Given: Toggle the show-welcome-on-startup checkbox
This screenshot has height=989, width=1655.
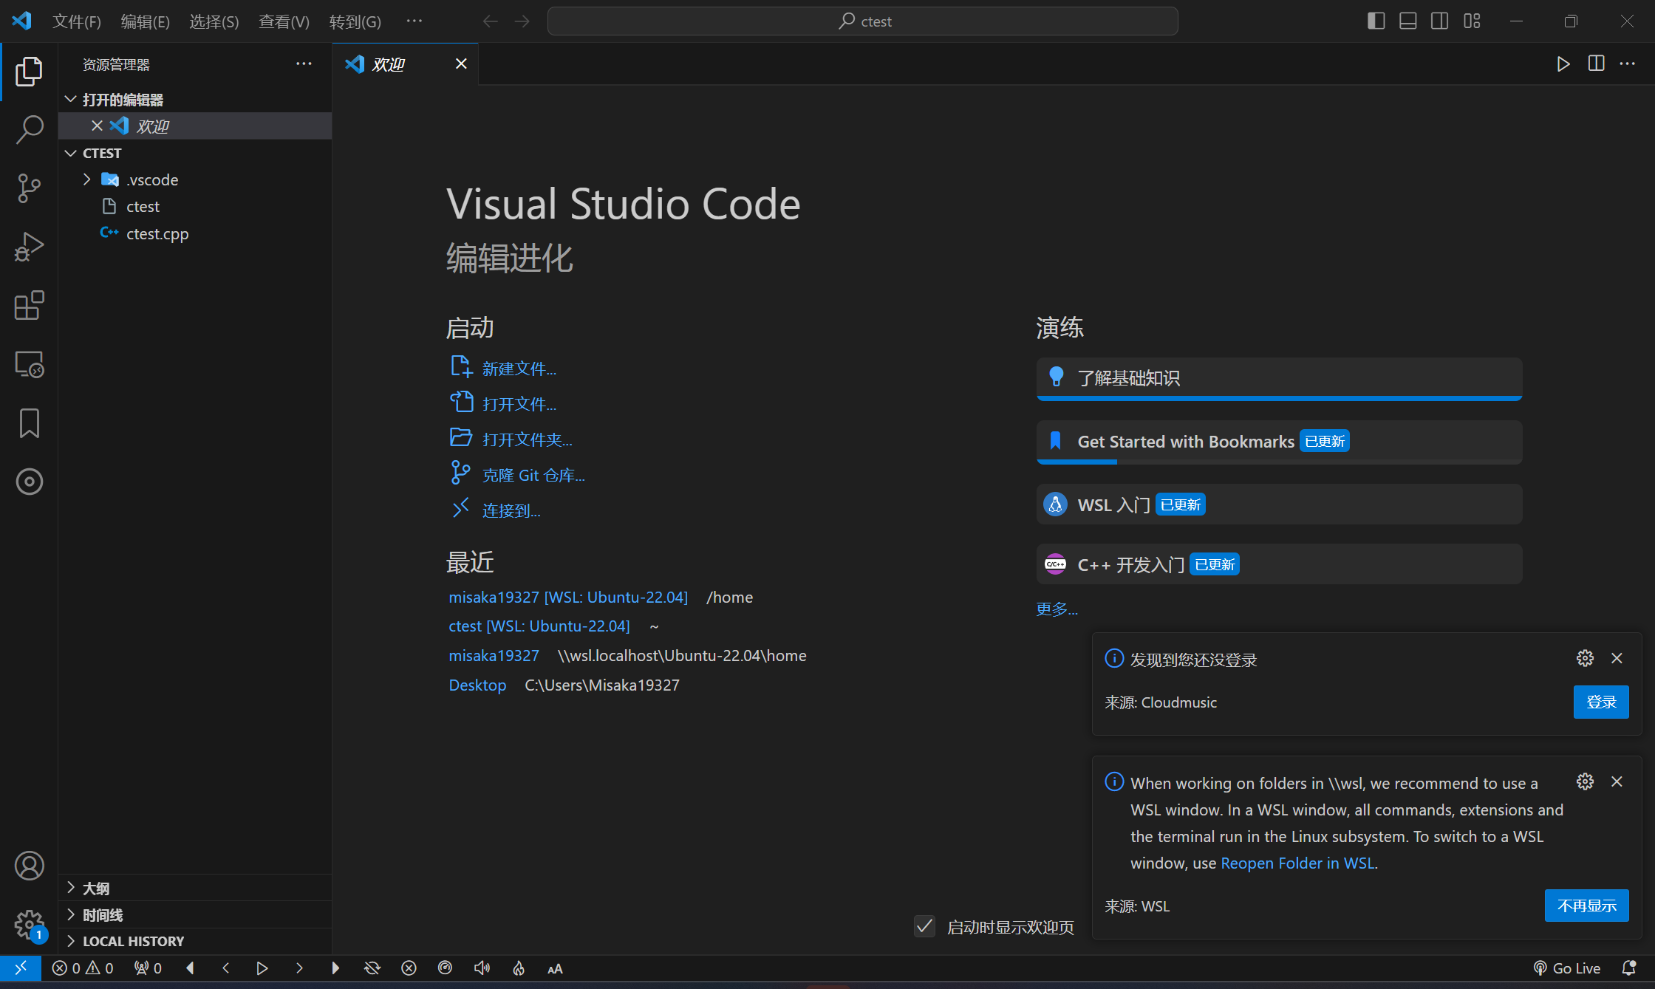Looking at the screenshot, I should (924, 926).
